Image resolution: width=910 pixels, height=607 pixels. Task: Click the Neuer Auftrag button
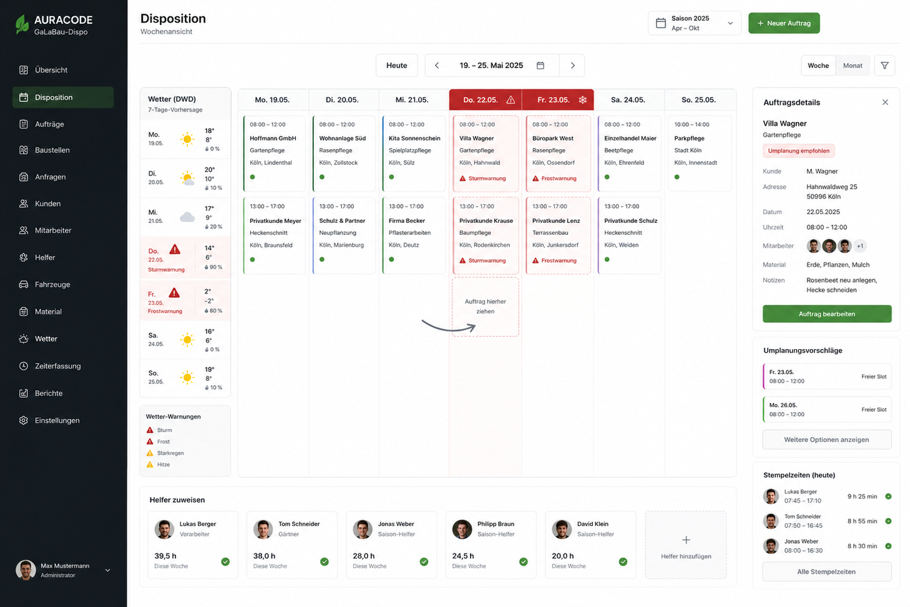coord(784,23)
